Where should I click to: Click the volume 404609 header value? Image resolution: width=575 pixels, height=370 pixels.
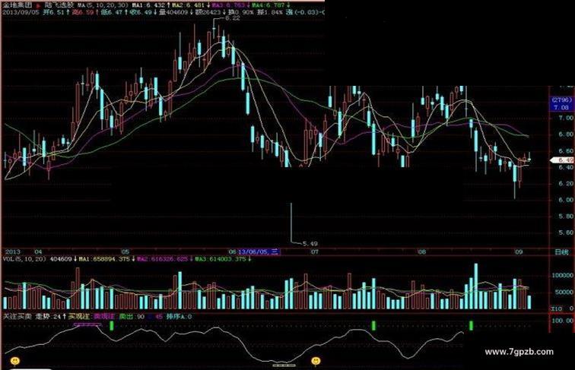tap(173, 12)
